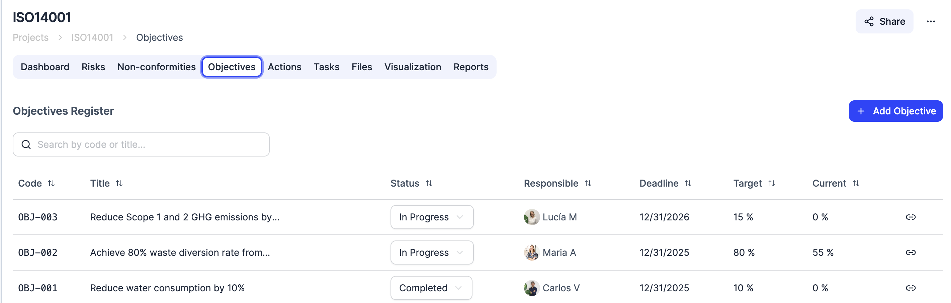Click the link icon on OBJ-001 row
Screen dimensions: 951x303
coord(911,288)
